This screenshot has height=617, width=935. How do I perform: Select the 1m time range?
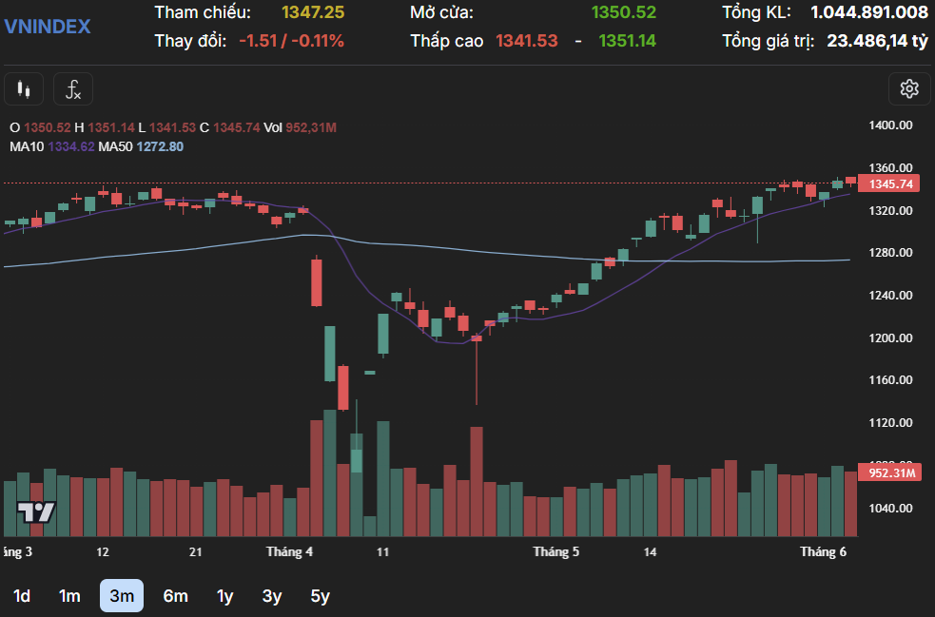point(69,596)
